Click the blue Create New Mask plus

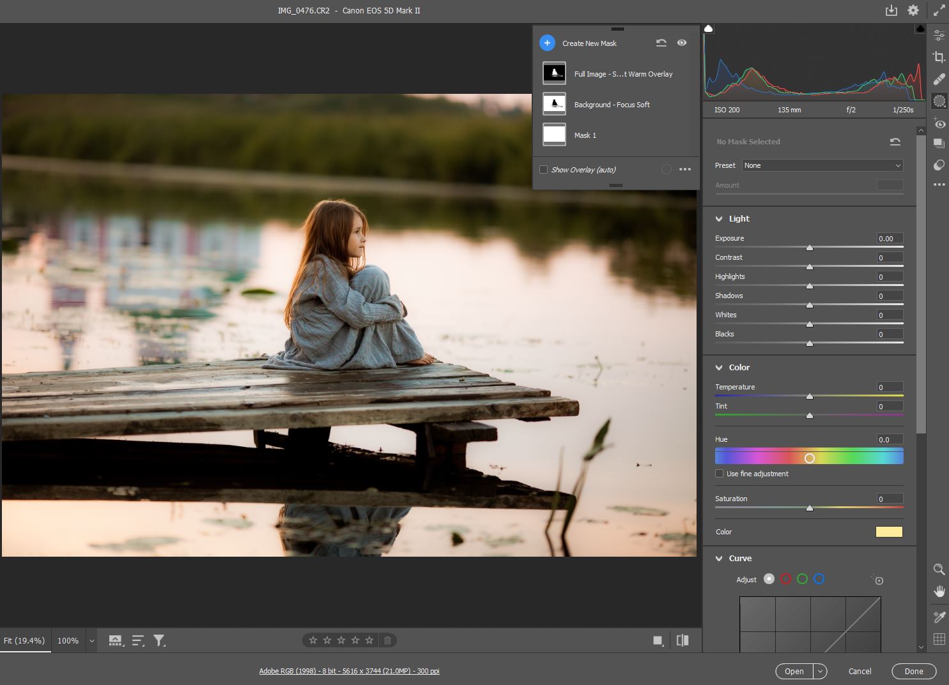[x=547, y=43]
